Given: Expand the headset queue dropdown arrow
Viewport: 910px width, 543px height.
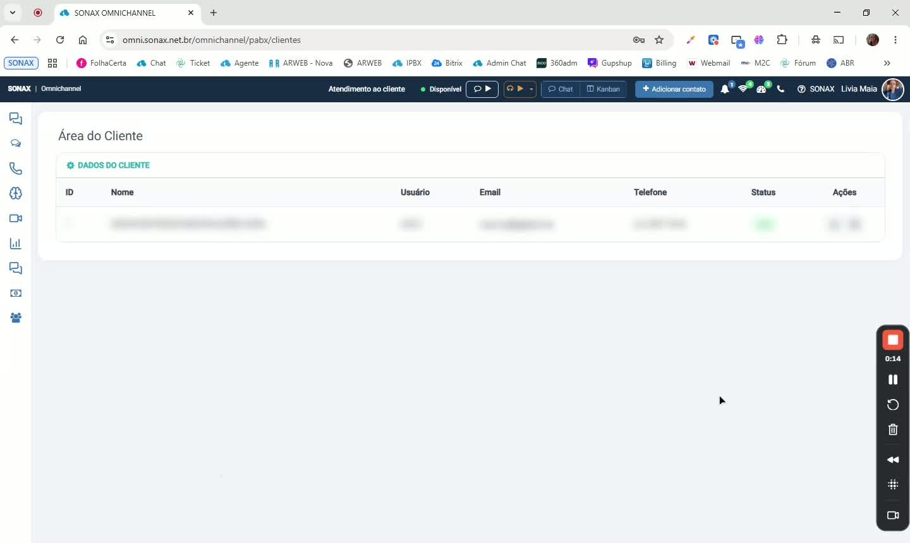Looking at the screenshot, I should point(531,89).
